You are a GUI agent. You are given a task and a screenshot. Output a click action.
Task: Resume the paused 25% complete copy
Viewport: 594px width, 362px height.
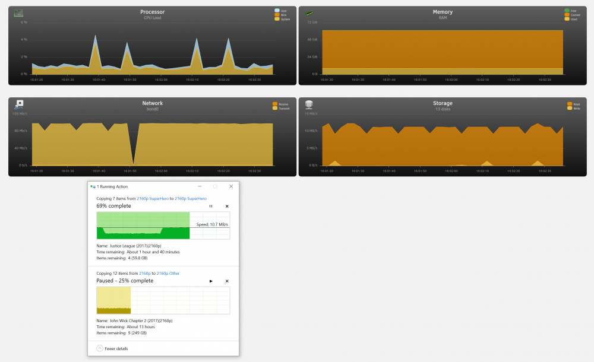tap(211, 281)
